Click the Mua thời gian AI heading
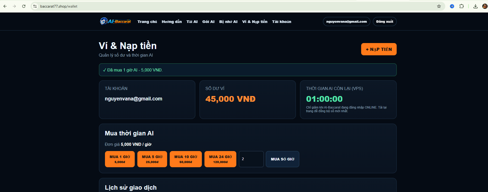The image size is (488, 192). tap(129, 133)
